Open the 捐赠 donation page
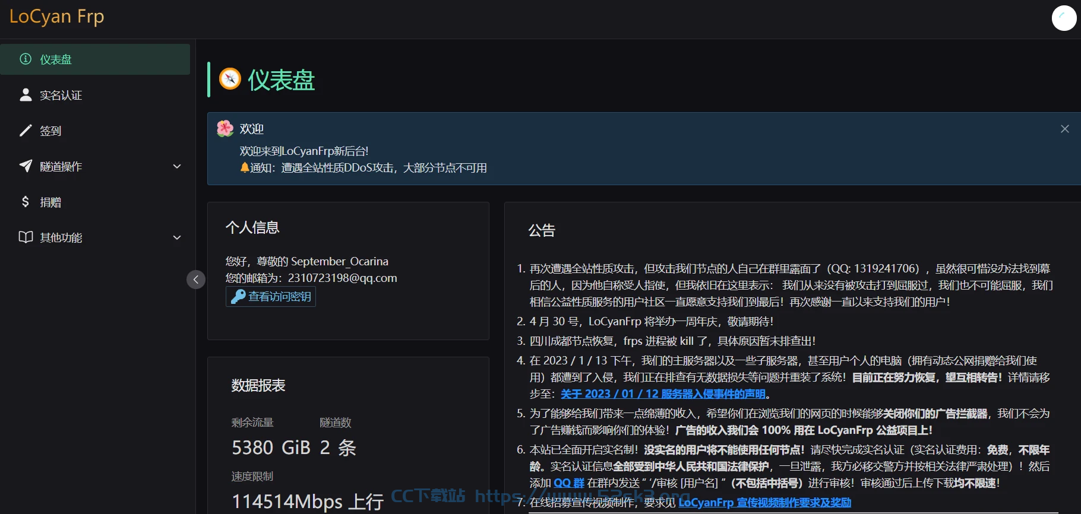 pos(95,202)
